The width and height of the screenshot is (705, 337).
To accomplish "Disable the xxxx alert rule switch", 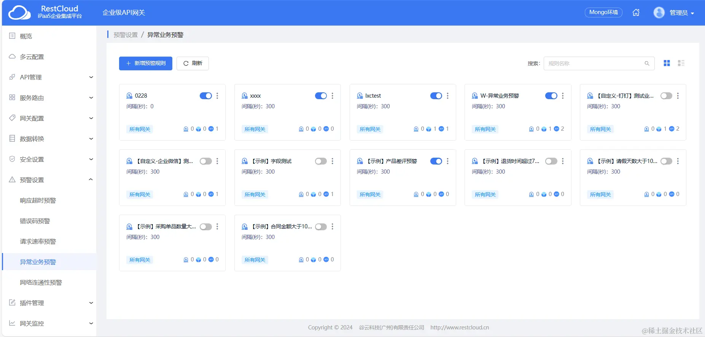I will (321, 96).
